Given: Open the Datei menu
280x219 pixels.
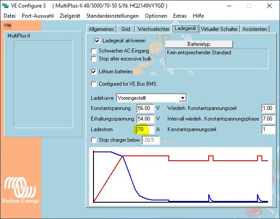Looking at the screenshot, I should tap(9, 16).
